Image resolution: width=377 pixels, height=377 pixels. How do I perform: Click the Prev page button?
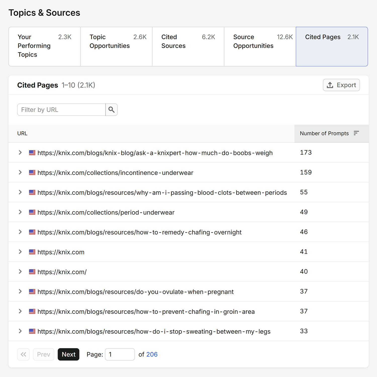(x=43, y=354)
